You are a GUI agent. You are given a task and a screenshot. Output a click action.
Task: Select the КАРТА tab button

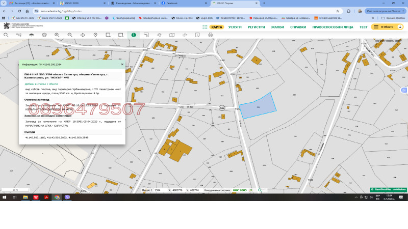[x=216, y=27]
